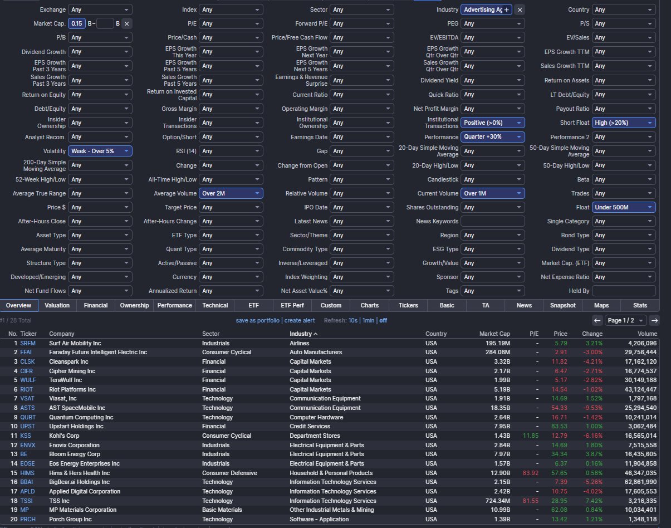Open the Volatility Week Over 5% dropdown

pyautogui.click(x=100, y=151)
